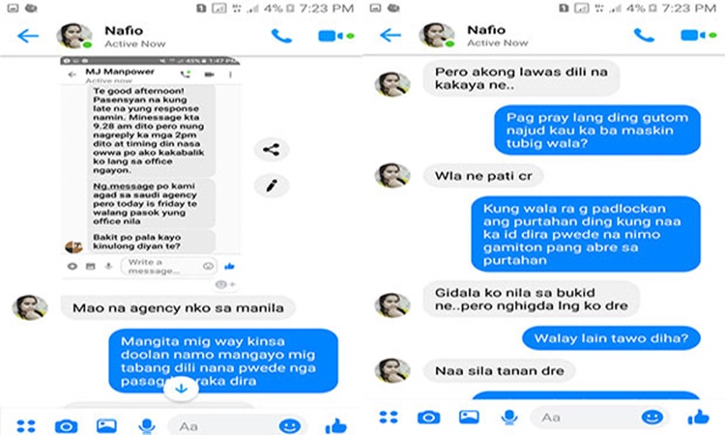Tap Nafio's name in right chat header

(486, 30)
